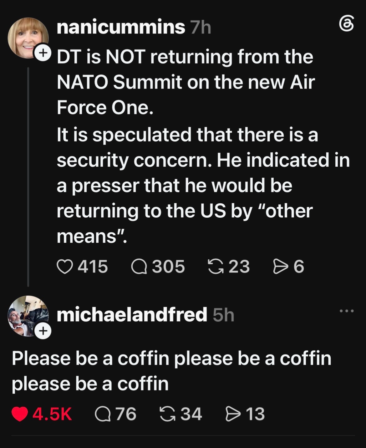Open michaelandfred profile from username
This screenshot has height=448, width=366.
click(x=132, y=314)
